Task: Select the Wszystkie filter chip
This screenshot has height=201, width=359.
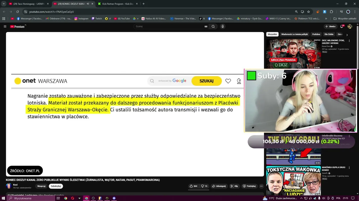Action: 272,34
